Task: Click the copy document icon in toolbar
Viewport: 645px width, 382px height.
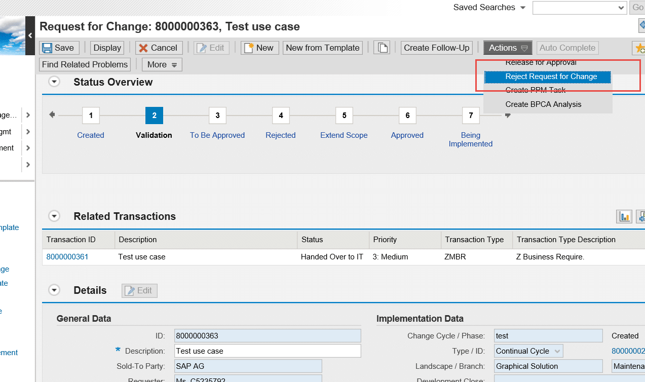Action: pyautogui.click(x=382, y=48)
